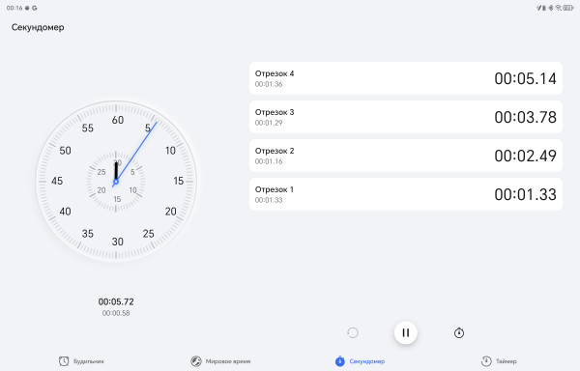Select the Секундомер tab
Screen dimensions: 580x371
360,361
